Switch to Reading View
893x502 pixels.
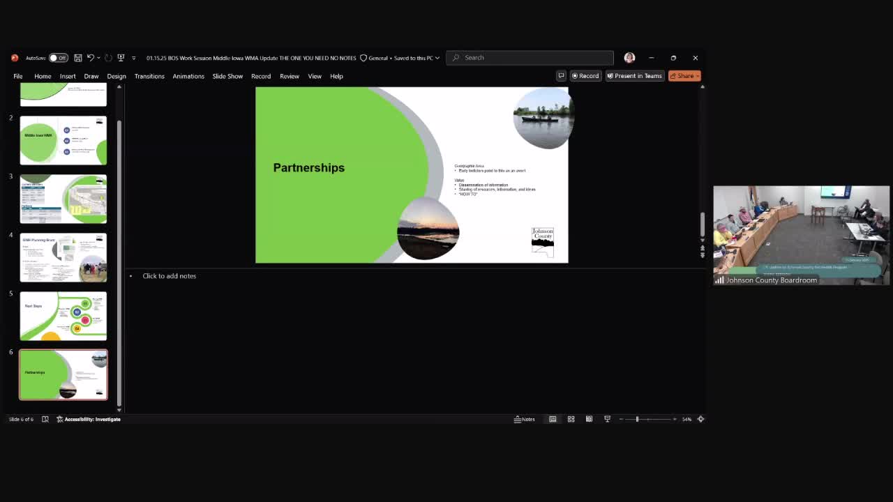(x=589, y=419)
